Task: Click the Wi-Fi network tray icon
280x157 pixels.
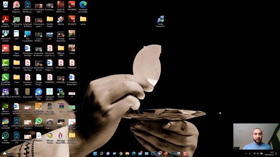Action: point(254,154)
